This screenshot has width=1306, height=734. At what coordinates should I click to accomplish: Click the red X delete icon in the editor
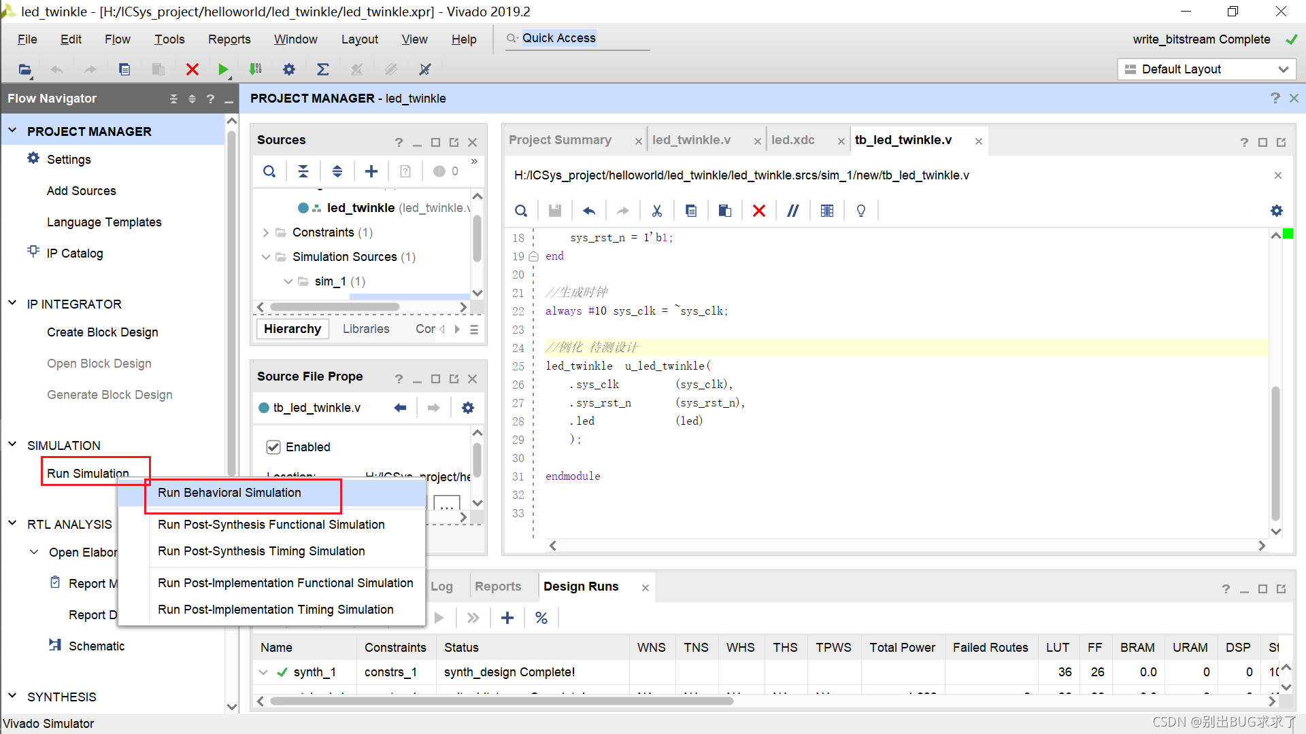759,211
